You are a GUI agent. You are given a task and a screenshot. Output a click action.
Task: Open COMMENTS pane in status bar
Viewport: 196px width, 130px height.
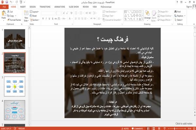coord(137,128)
